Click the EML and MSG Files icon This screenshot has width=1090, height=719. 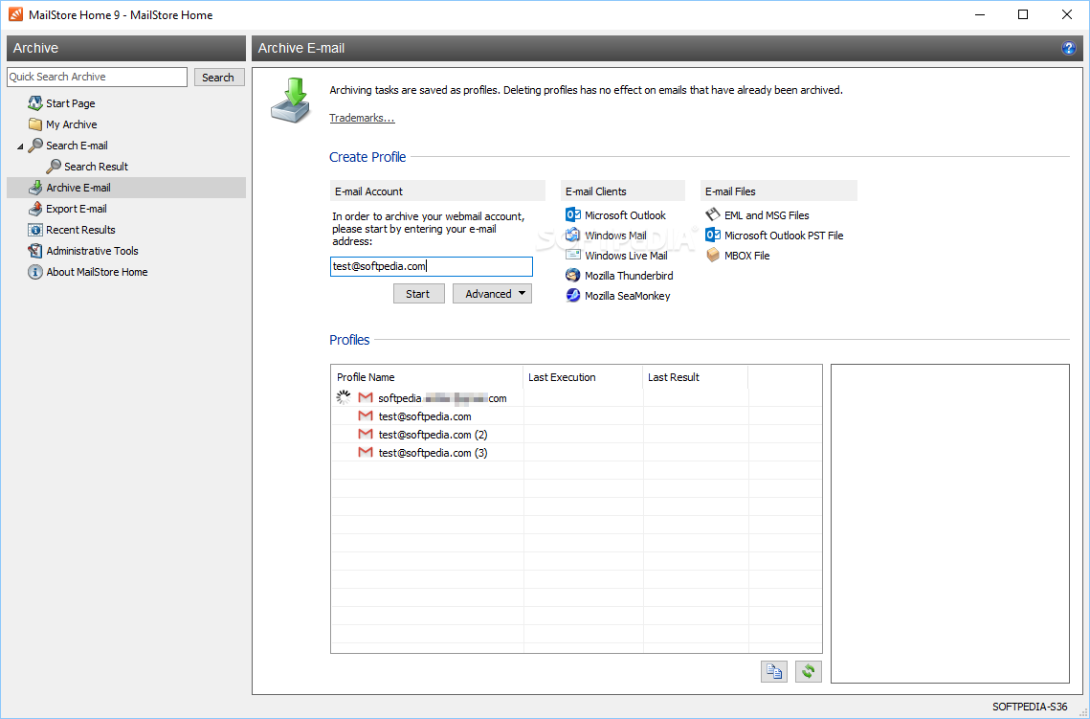coord(713,214)
